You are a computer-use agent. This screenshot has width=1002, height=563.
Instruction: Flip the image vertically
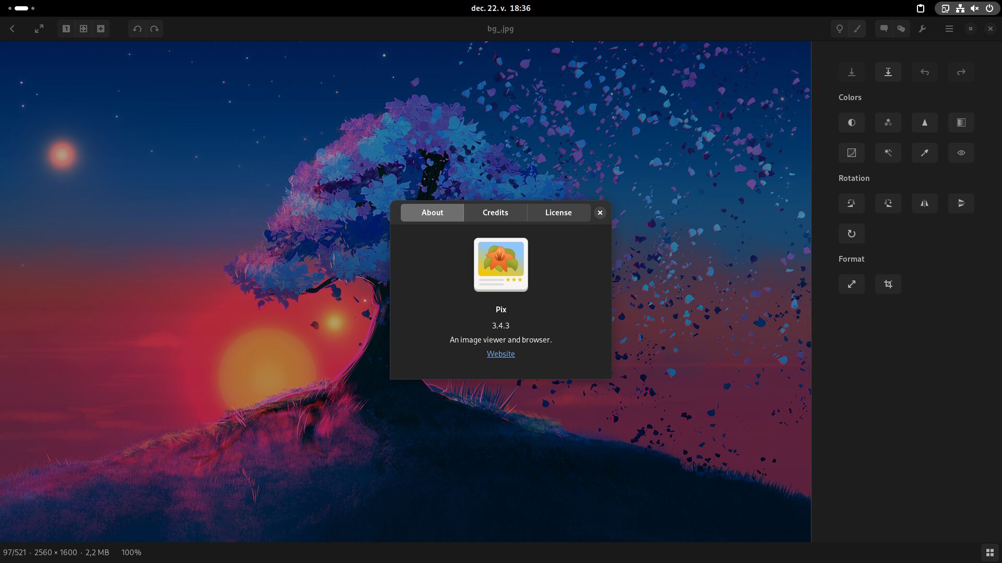tap(961, 203)
